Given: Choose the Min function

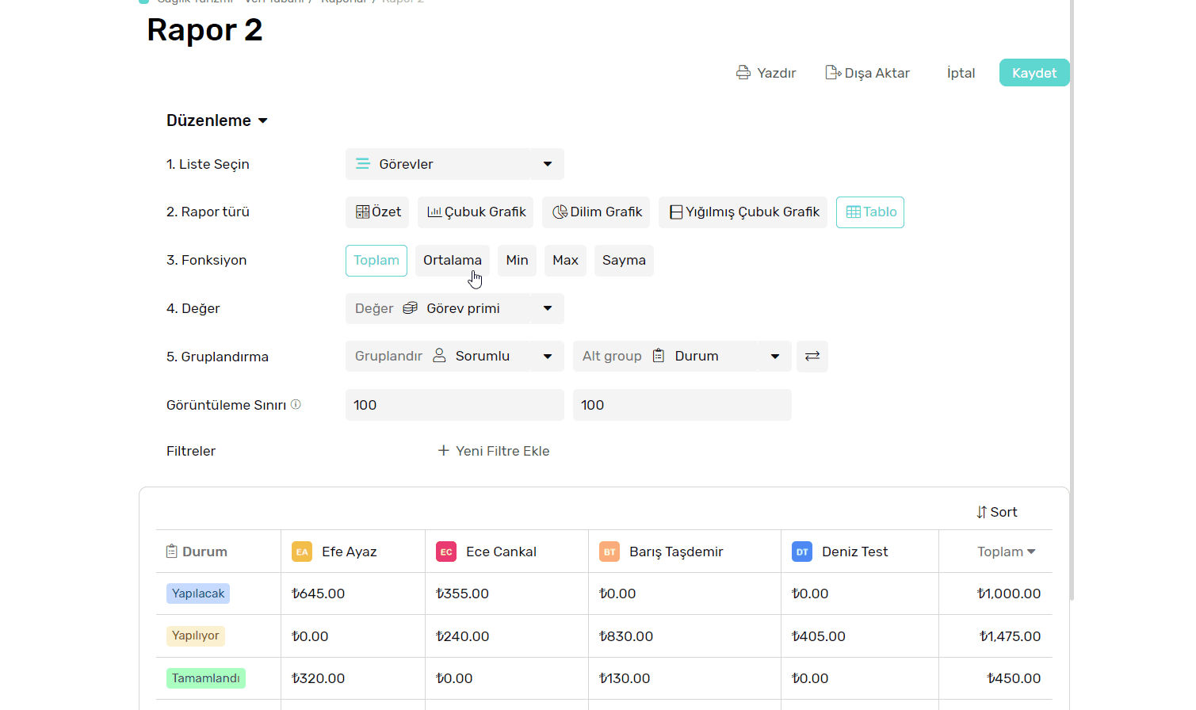Looking at the screenshot, I should (518, 261).
